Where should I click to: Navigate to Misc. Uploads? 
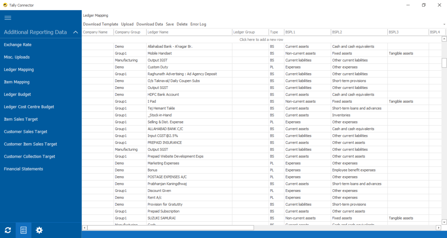16,57
